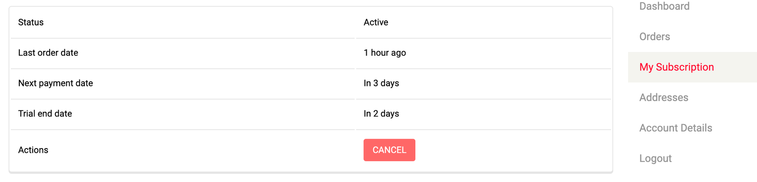The height and width of the screenshot is (182, 757).
Task: Select the Status row label
Action: pos(31,22)
